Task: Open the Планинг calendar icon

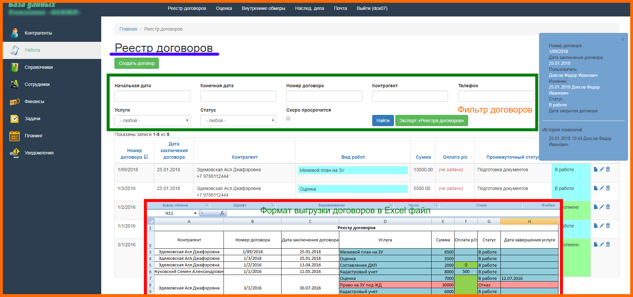Action: point(15,136)
